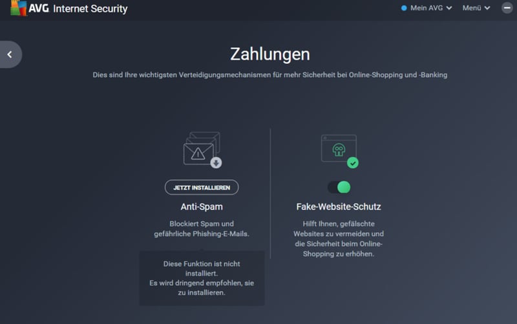Click the blue status dot beside Mein AVG
This screenshot has height=324, width=517.
(x=404, y=8)
